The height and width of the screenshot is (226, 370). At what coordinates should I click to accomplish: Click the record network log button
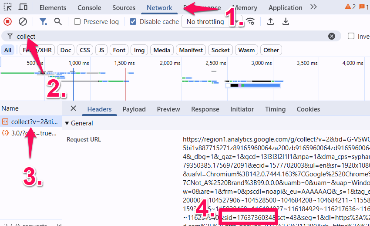click(8, 22)
